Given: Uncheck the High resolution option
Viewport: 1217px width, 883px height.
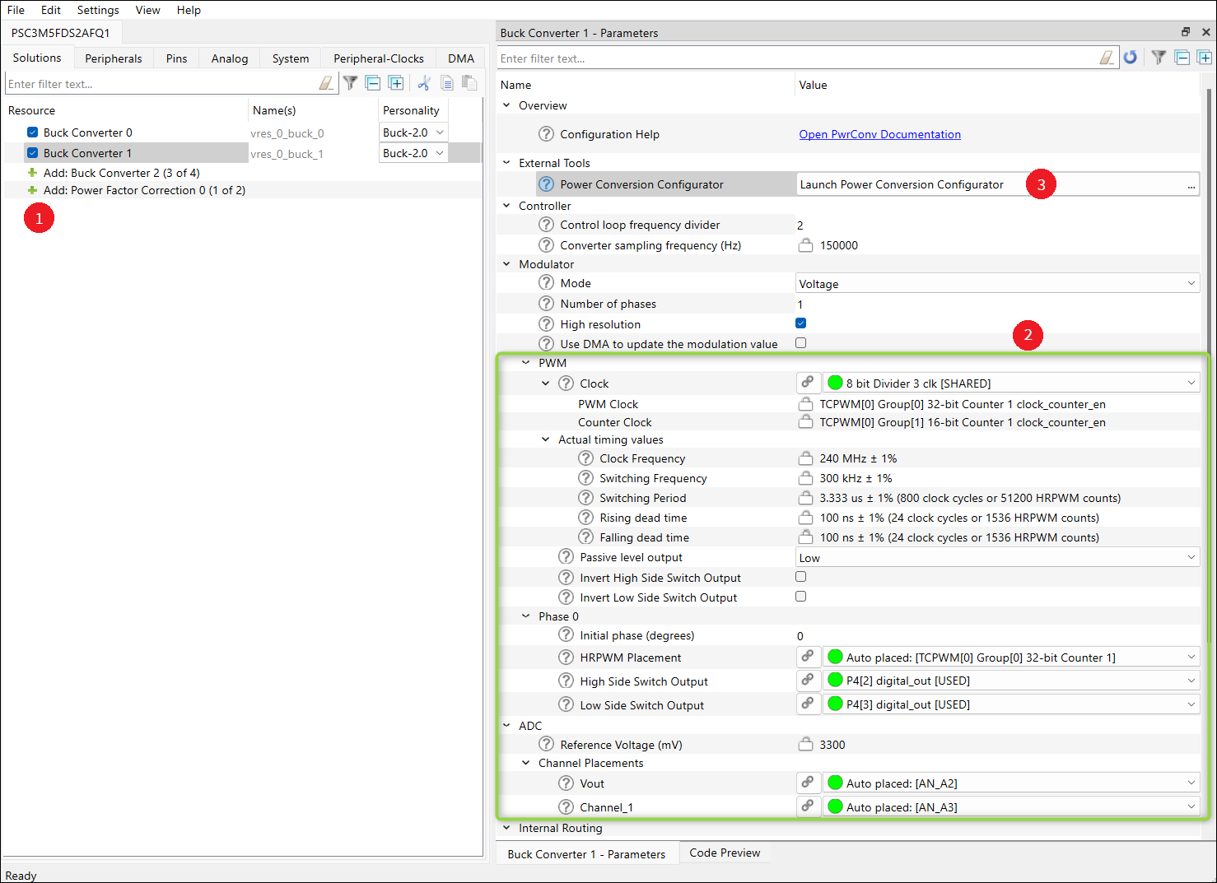Looking at the screenshot, I should coord(800,323).
